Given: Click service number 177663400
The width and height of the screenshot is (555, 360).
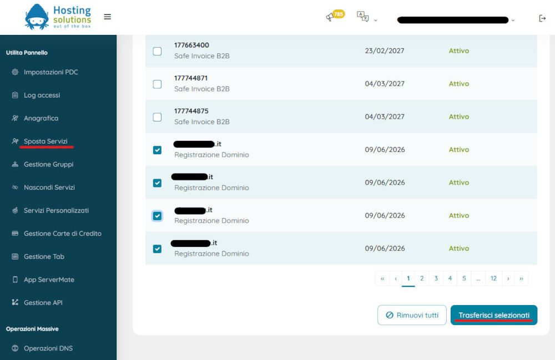Looking at the screenshot, I should coord(191,45).
